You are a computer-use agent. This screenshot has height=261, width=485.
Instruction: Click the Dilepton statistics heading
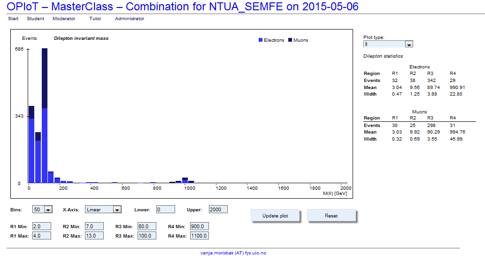383,56
